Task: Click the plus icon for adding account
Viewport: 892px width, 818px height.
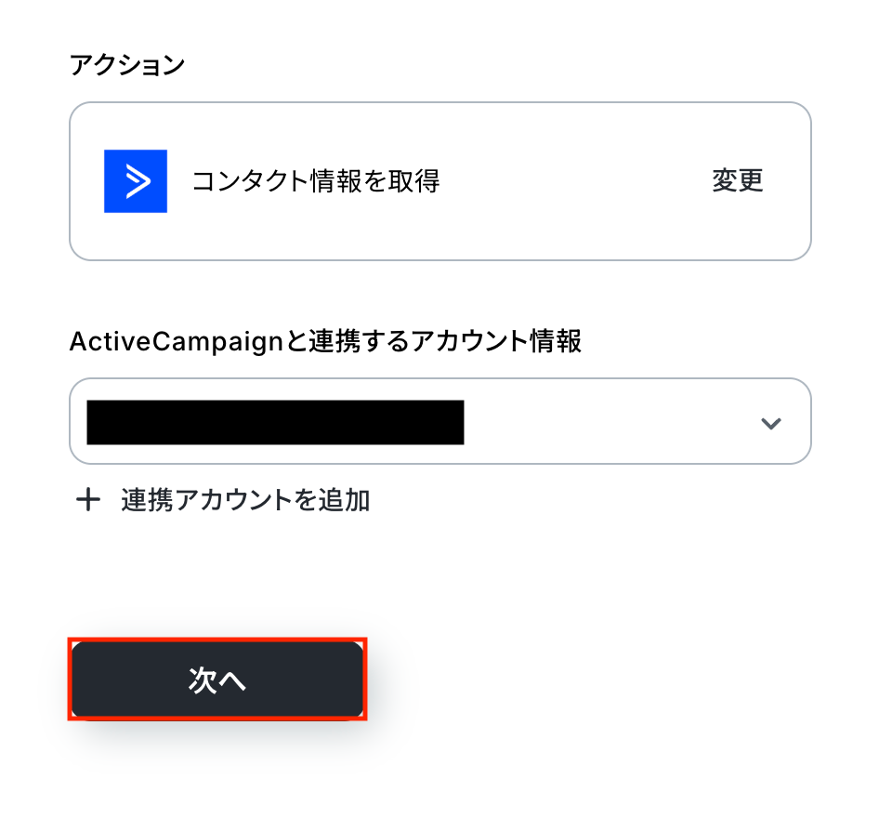Action: point(88,501)
